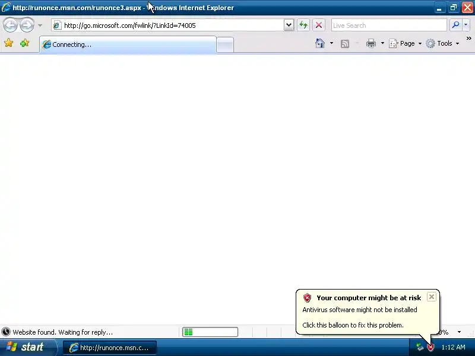This screenshot has width=475, height=356.
Task: Open a new blank tab
Action: click(225, 45)
